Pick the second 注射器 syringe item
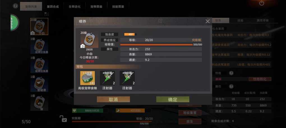Viewport: 286px width, 128px height. 127,78
